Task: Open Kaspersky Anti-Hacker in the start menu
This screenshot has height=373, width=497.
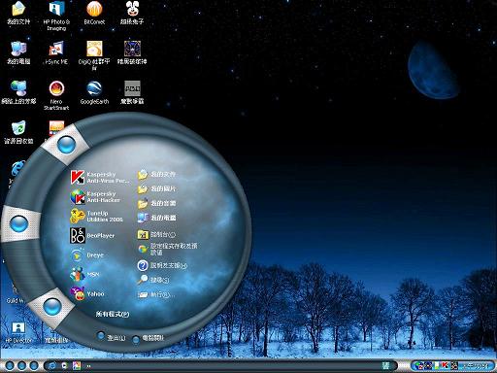Action: pos(95,197)
